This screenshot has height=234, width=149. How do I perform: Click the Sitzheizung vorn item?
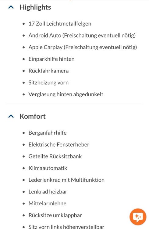pos(48,83)
